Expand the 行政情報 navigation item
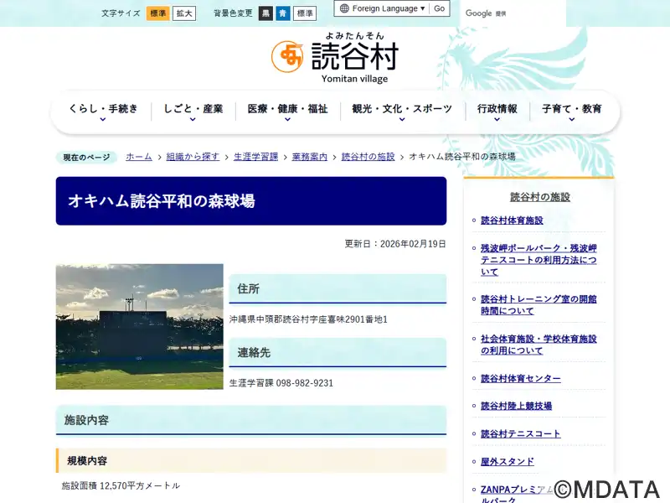This screenshot has width=670, height=503. point(497,111)
